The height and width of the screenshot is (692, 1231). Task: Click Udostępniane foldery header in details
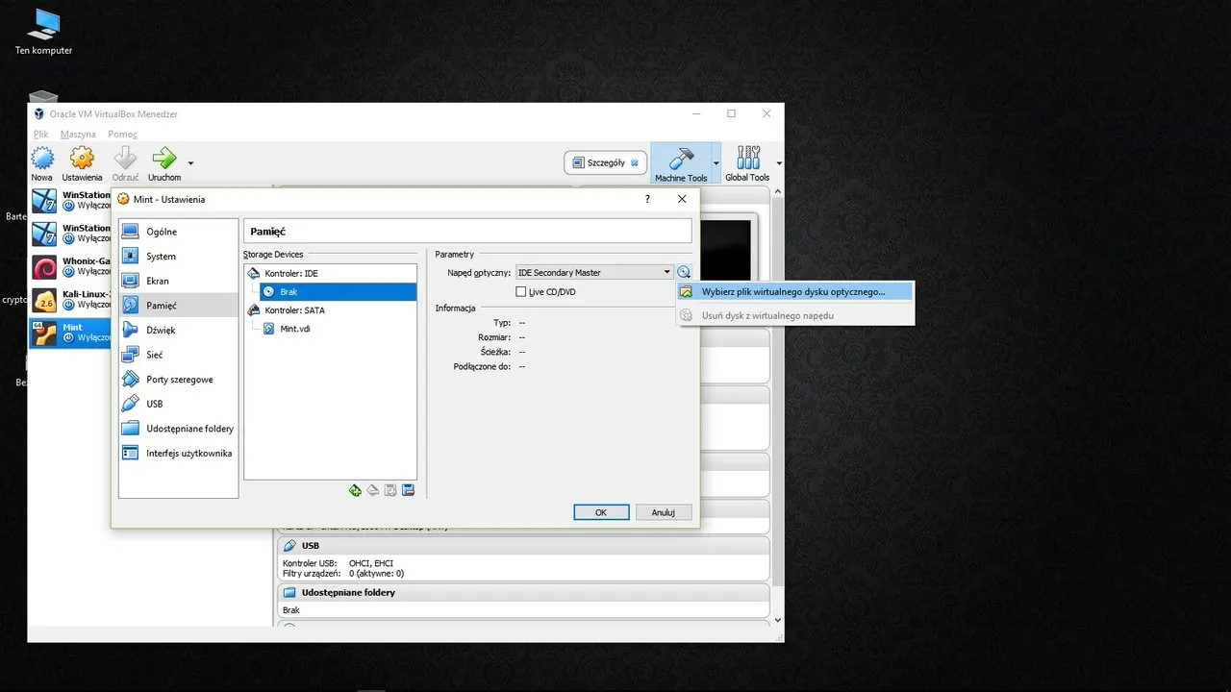523,593
